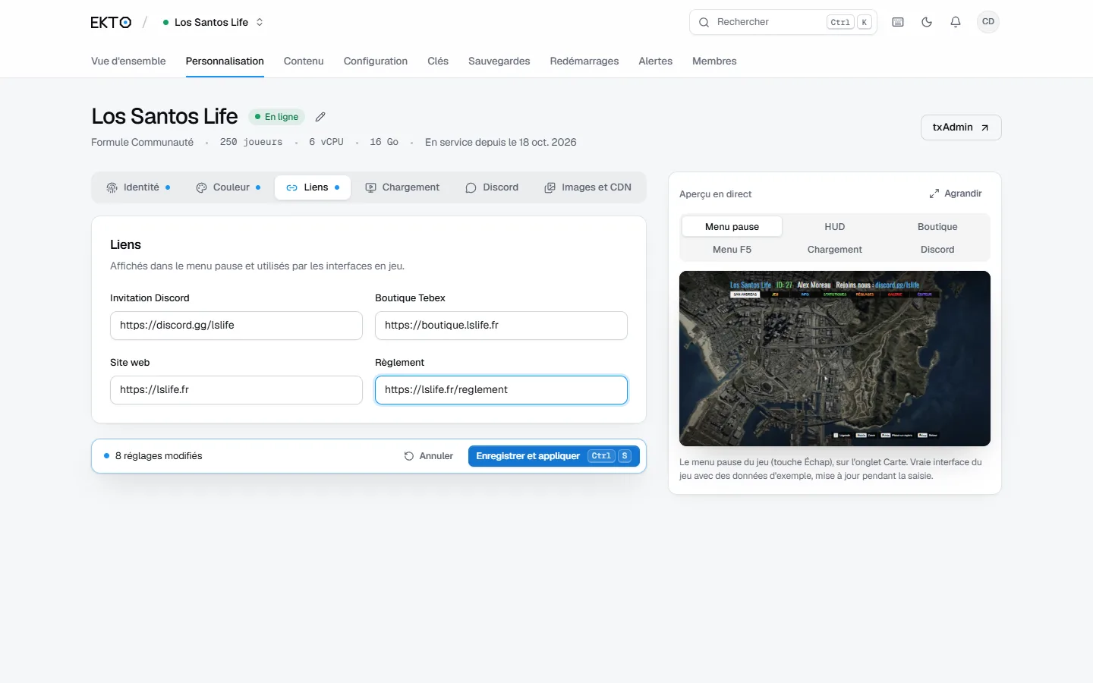1093x683 pixels.
Task: Select the Chargement section tab
Action: pos(402,187)
